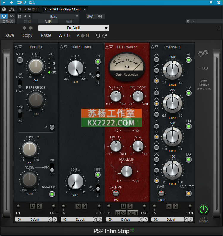The width and height of the screenshot is (223, 236).
Task: Flip the RMS/PK switch
Action: click(20, 114)
